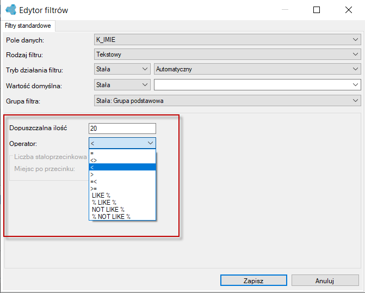Click the Operator label
365x293 pixels.
click(x=23, y=144)
